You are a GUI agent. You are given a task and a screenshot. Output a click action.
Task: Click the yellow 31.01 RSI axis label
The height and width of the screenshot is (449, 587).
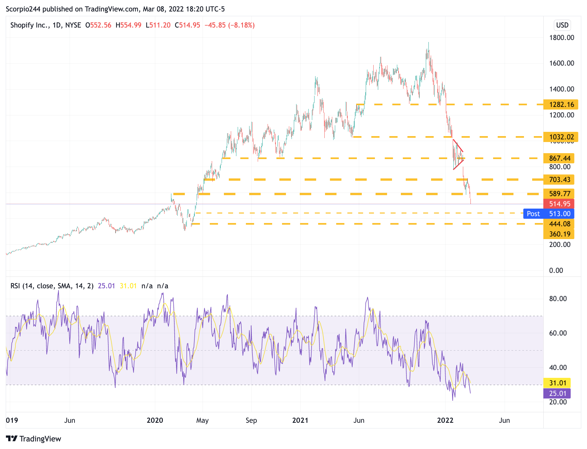pyautogui.click(x=557, y=383)
